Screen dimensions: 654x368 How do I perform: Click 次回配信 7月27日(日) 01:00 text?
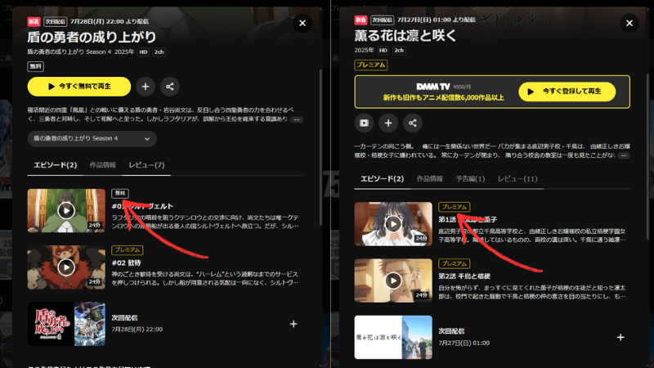tap(464, 337)
